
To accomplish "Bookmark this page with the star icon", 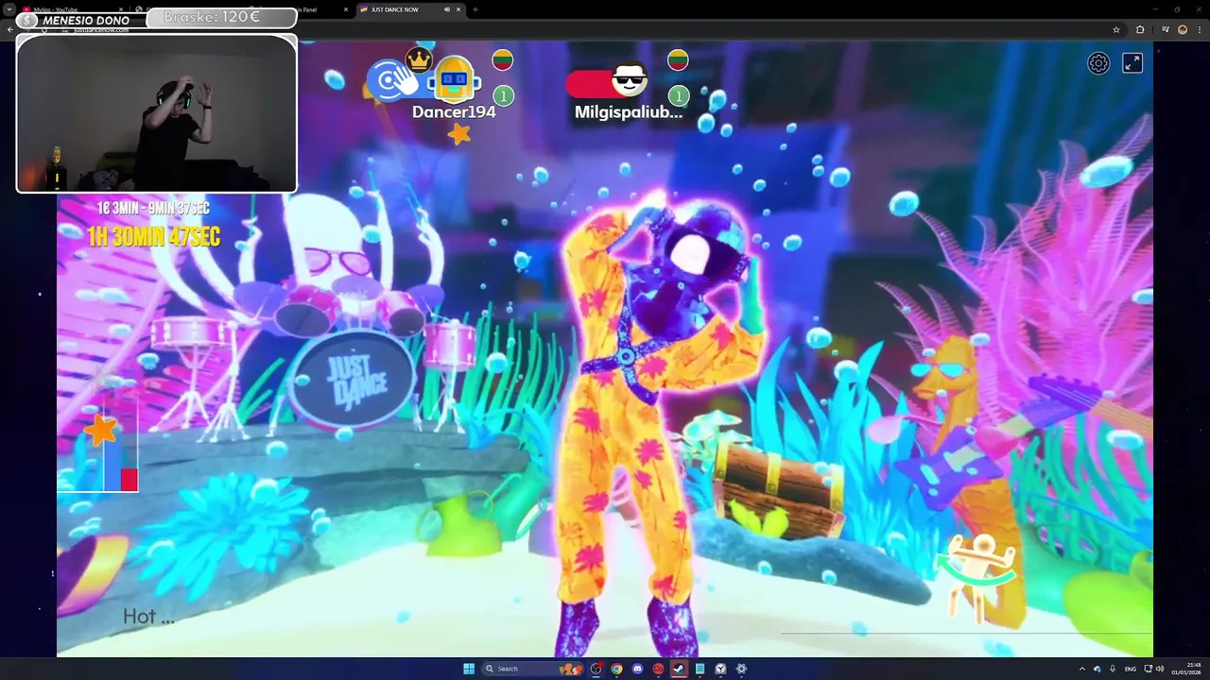I will [x=1116, y=29].
